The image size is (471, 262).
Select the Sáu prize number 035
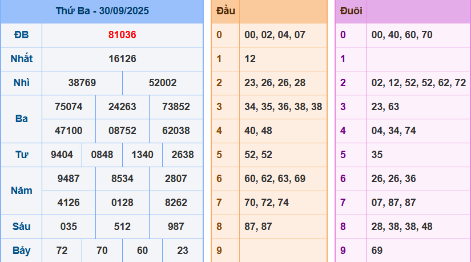(69, 227)
